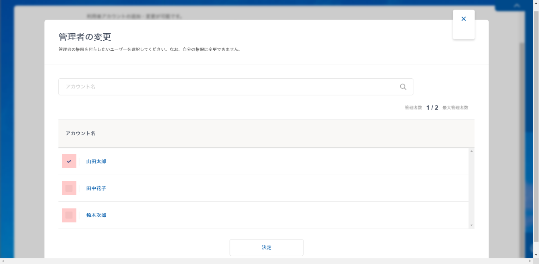Check the 田中花子 checkbox
The width and height of the screenshot is (539, 264).
click(x=69, y=188)
